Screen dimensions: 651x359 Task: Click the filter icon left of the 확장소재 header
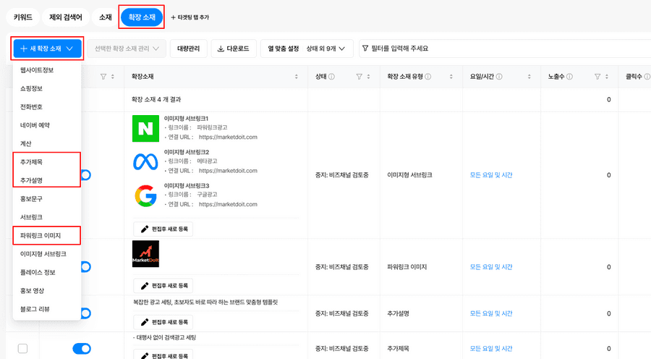click(x=103, y=77)
